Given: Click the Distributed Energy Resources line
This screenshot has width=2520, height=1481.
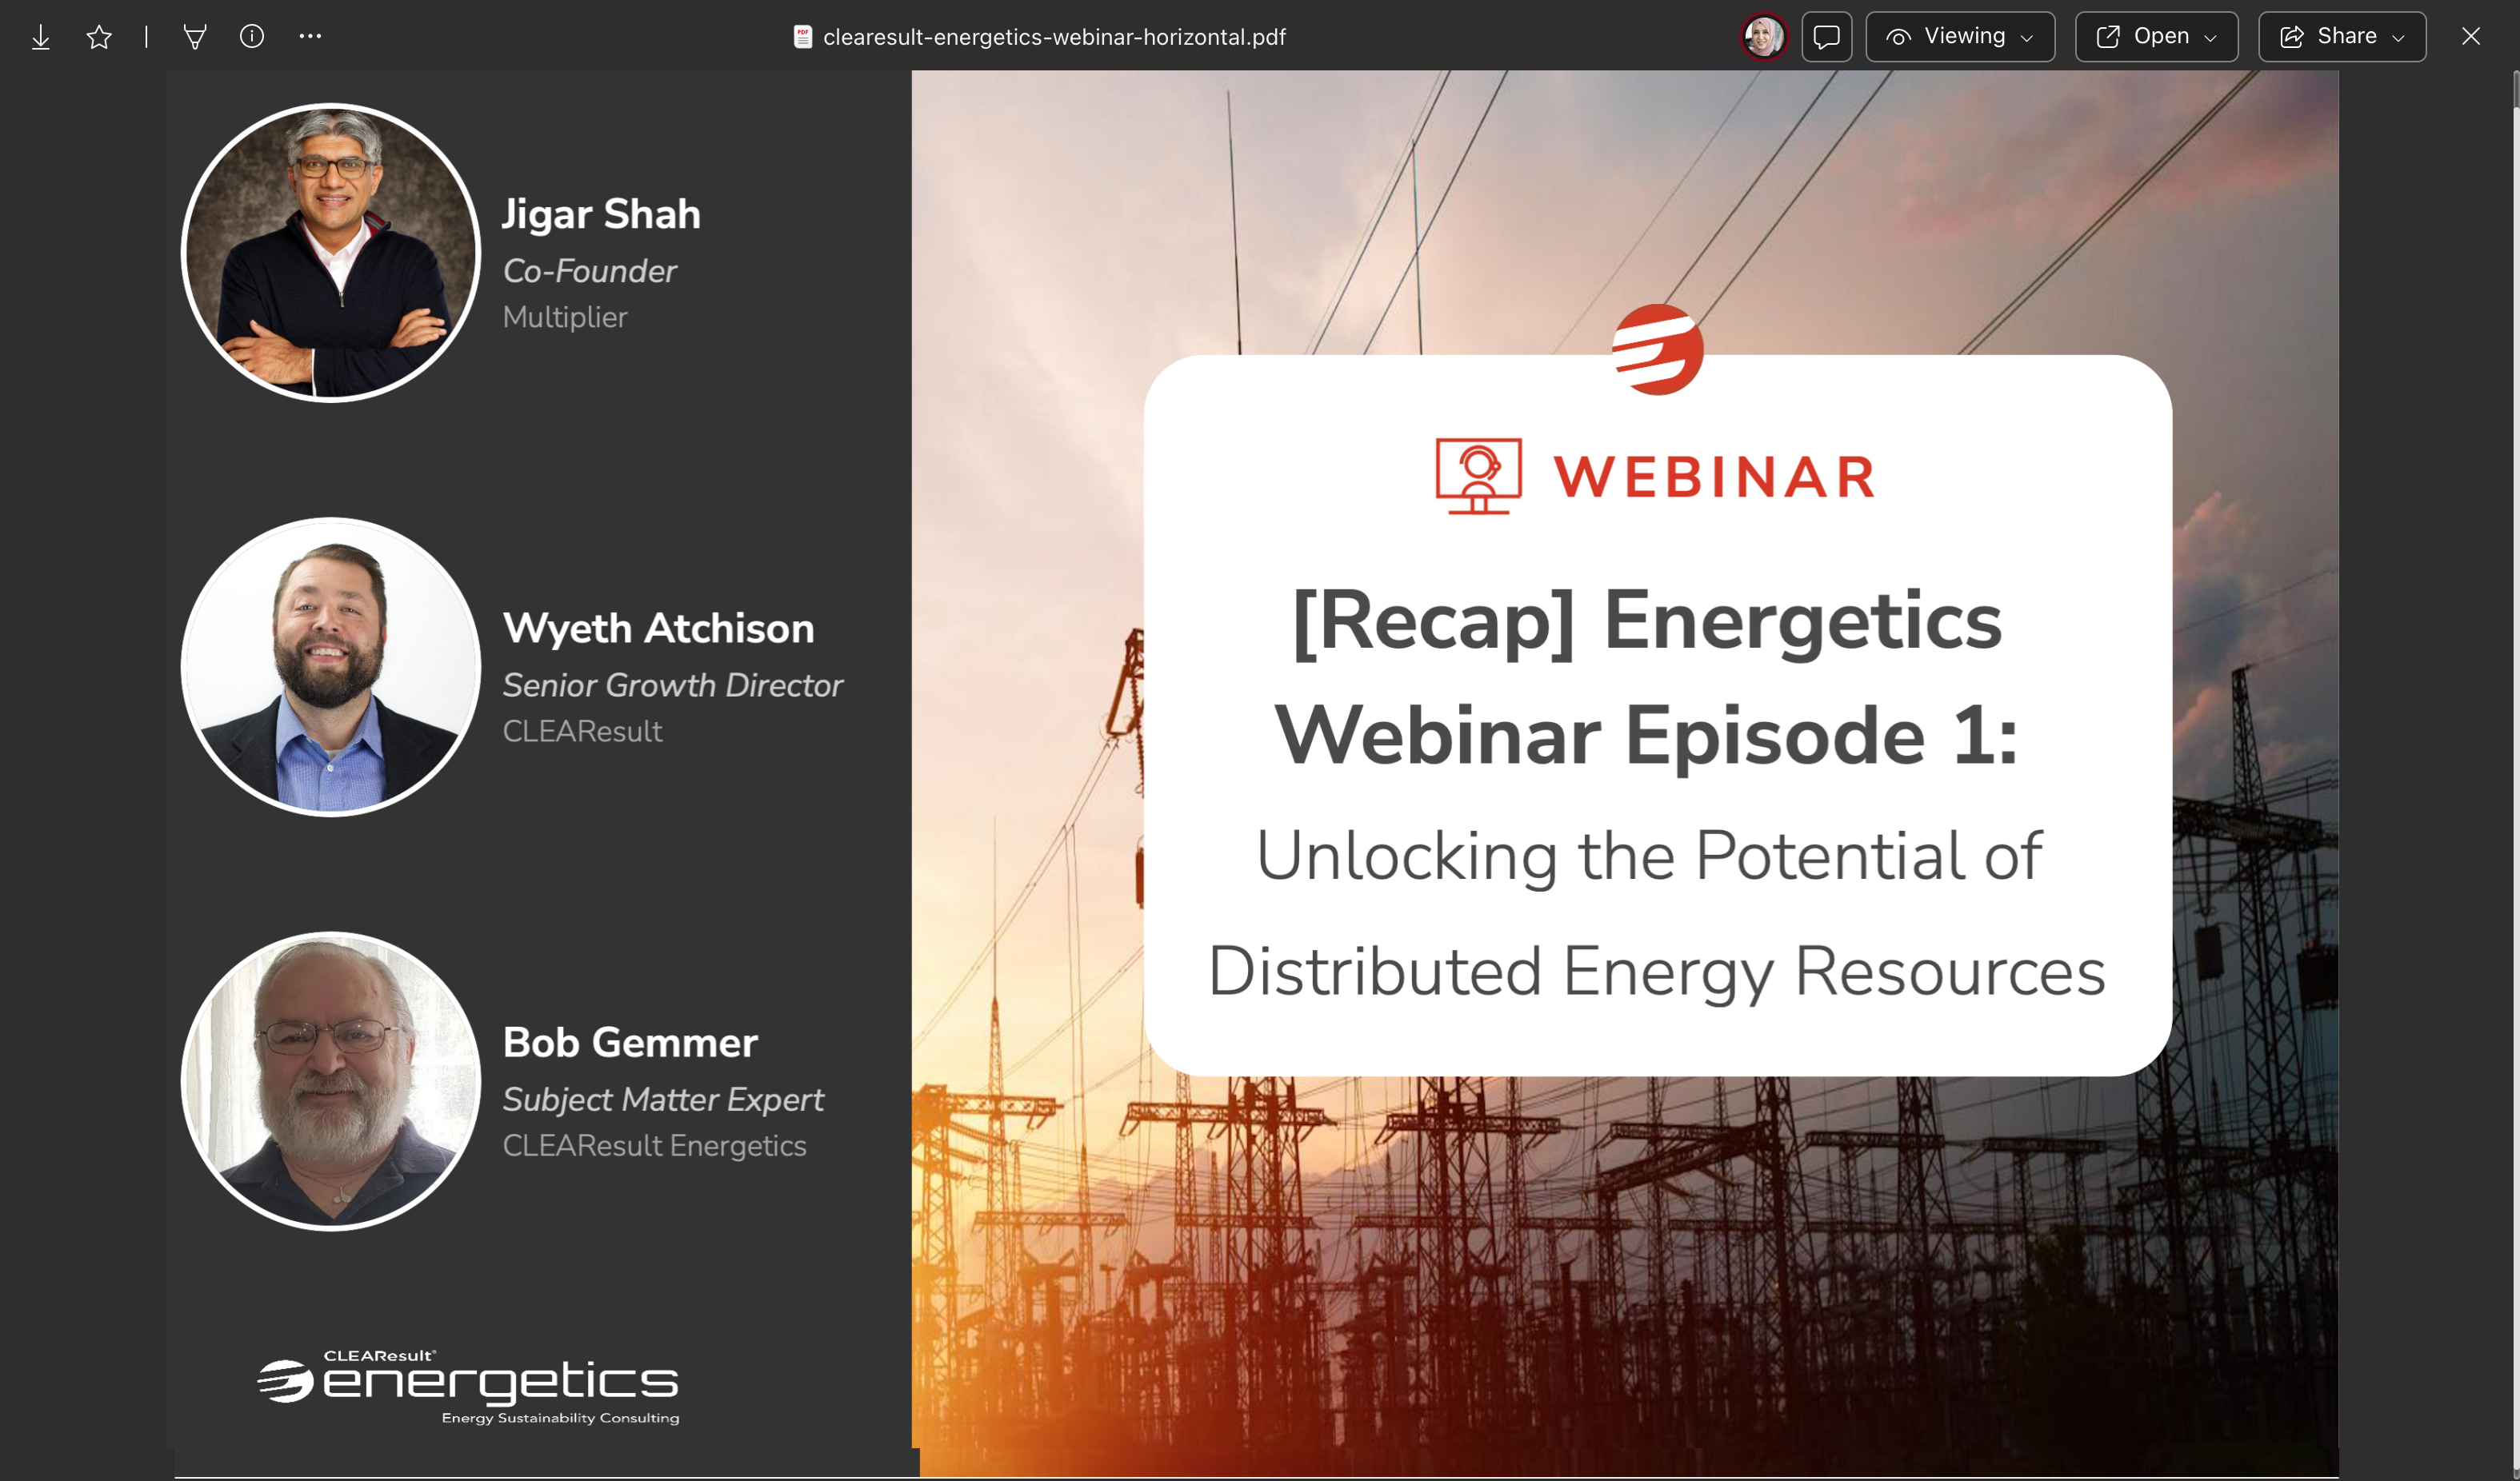Looking at the screenshot, I should click(x=1657, y=972).
